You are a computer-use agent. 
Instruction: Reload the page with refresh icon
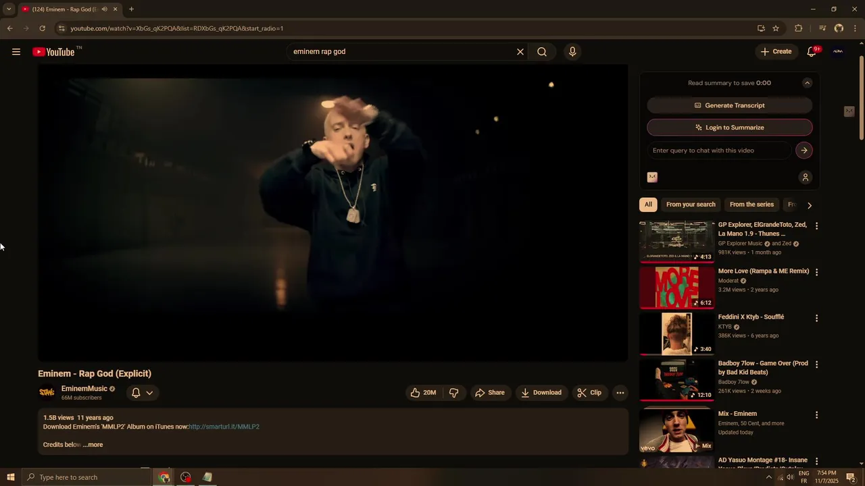pos(42,28)
